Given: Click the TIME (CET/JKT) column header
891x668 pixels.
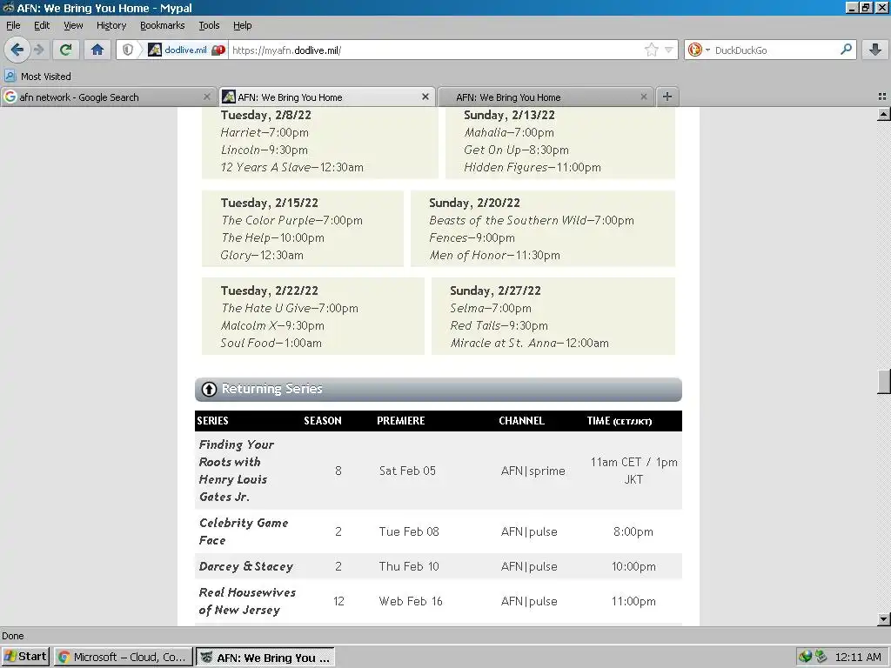Looking at the screenshot, I should 620,421.
